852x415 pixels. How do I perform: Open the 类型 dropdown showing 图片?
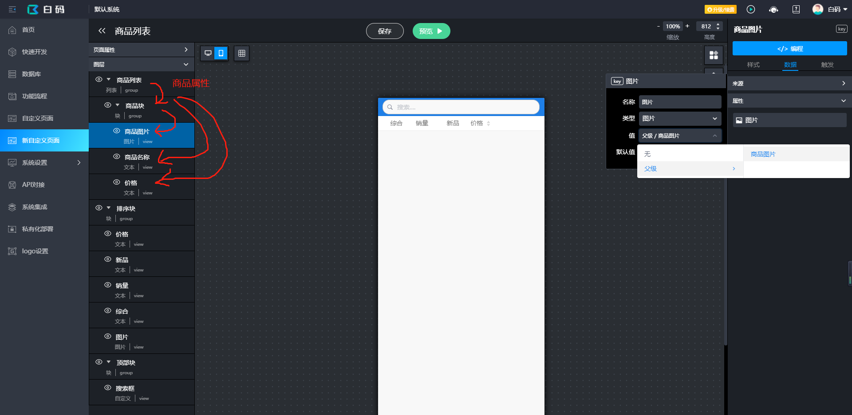680,118
